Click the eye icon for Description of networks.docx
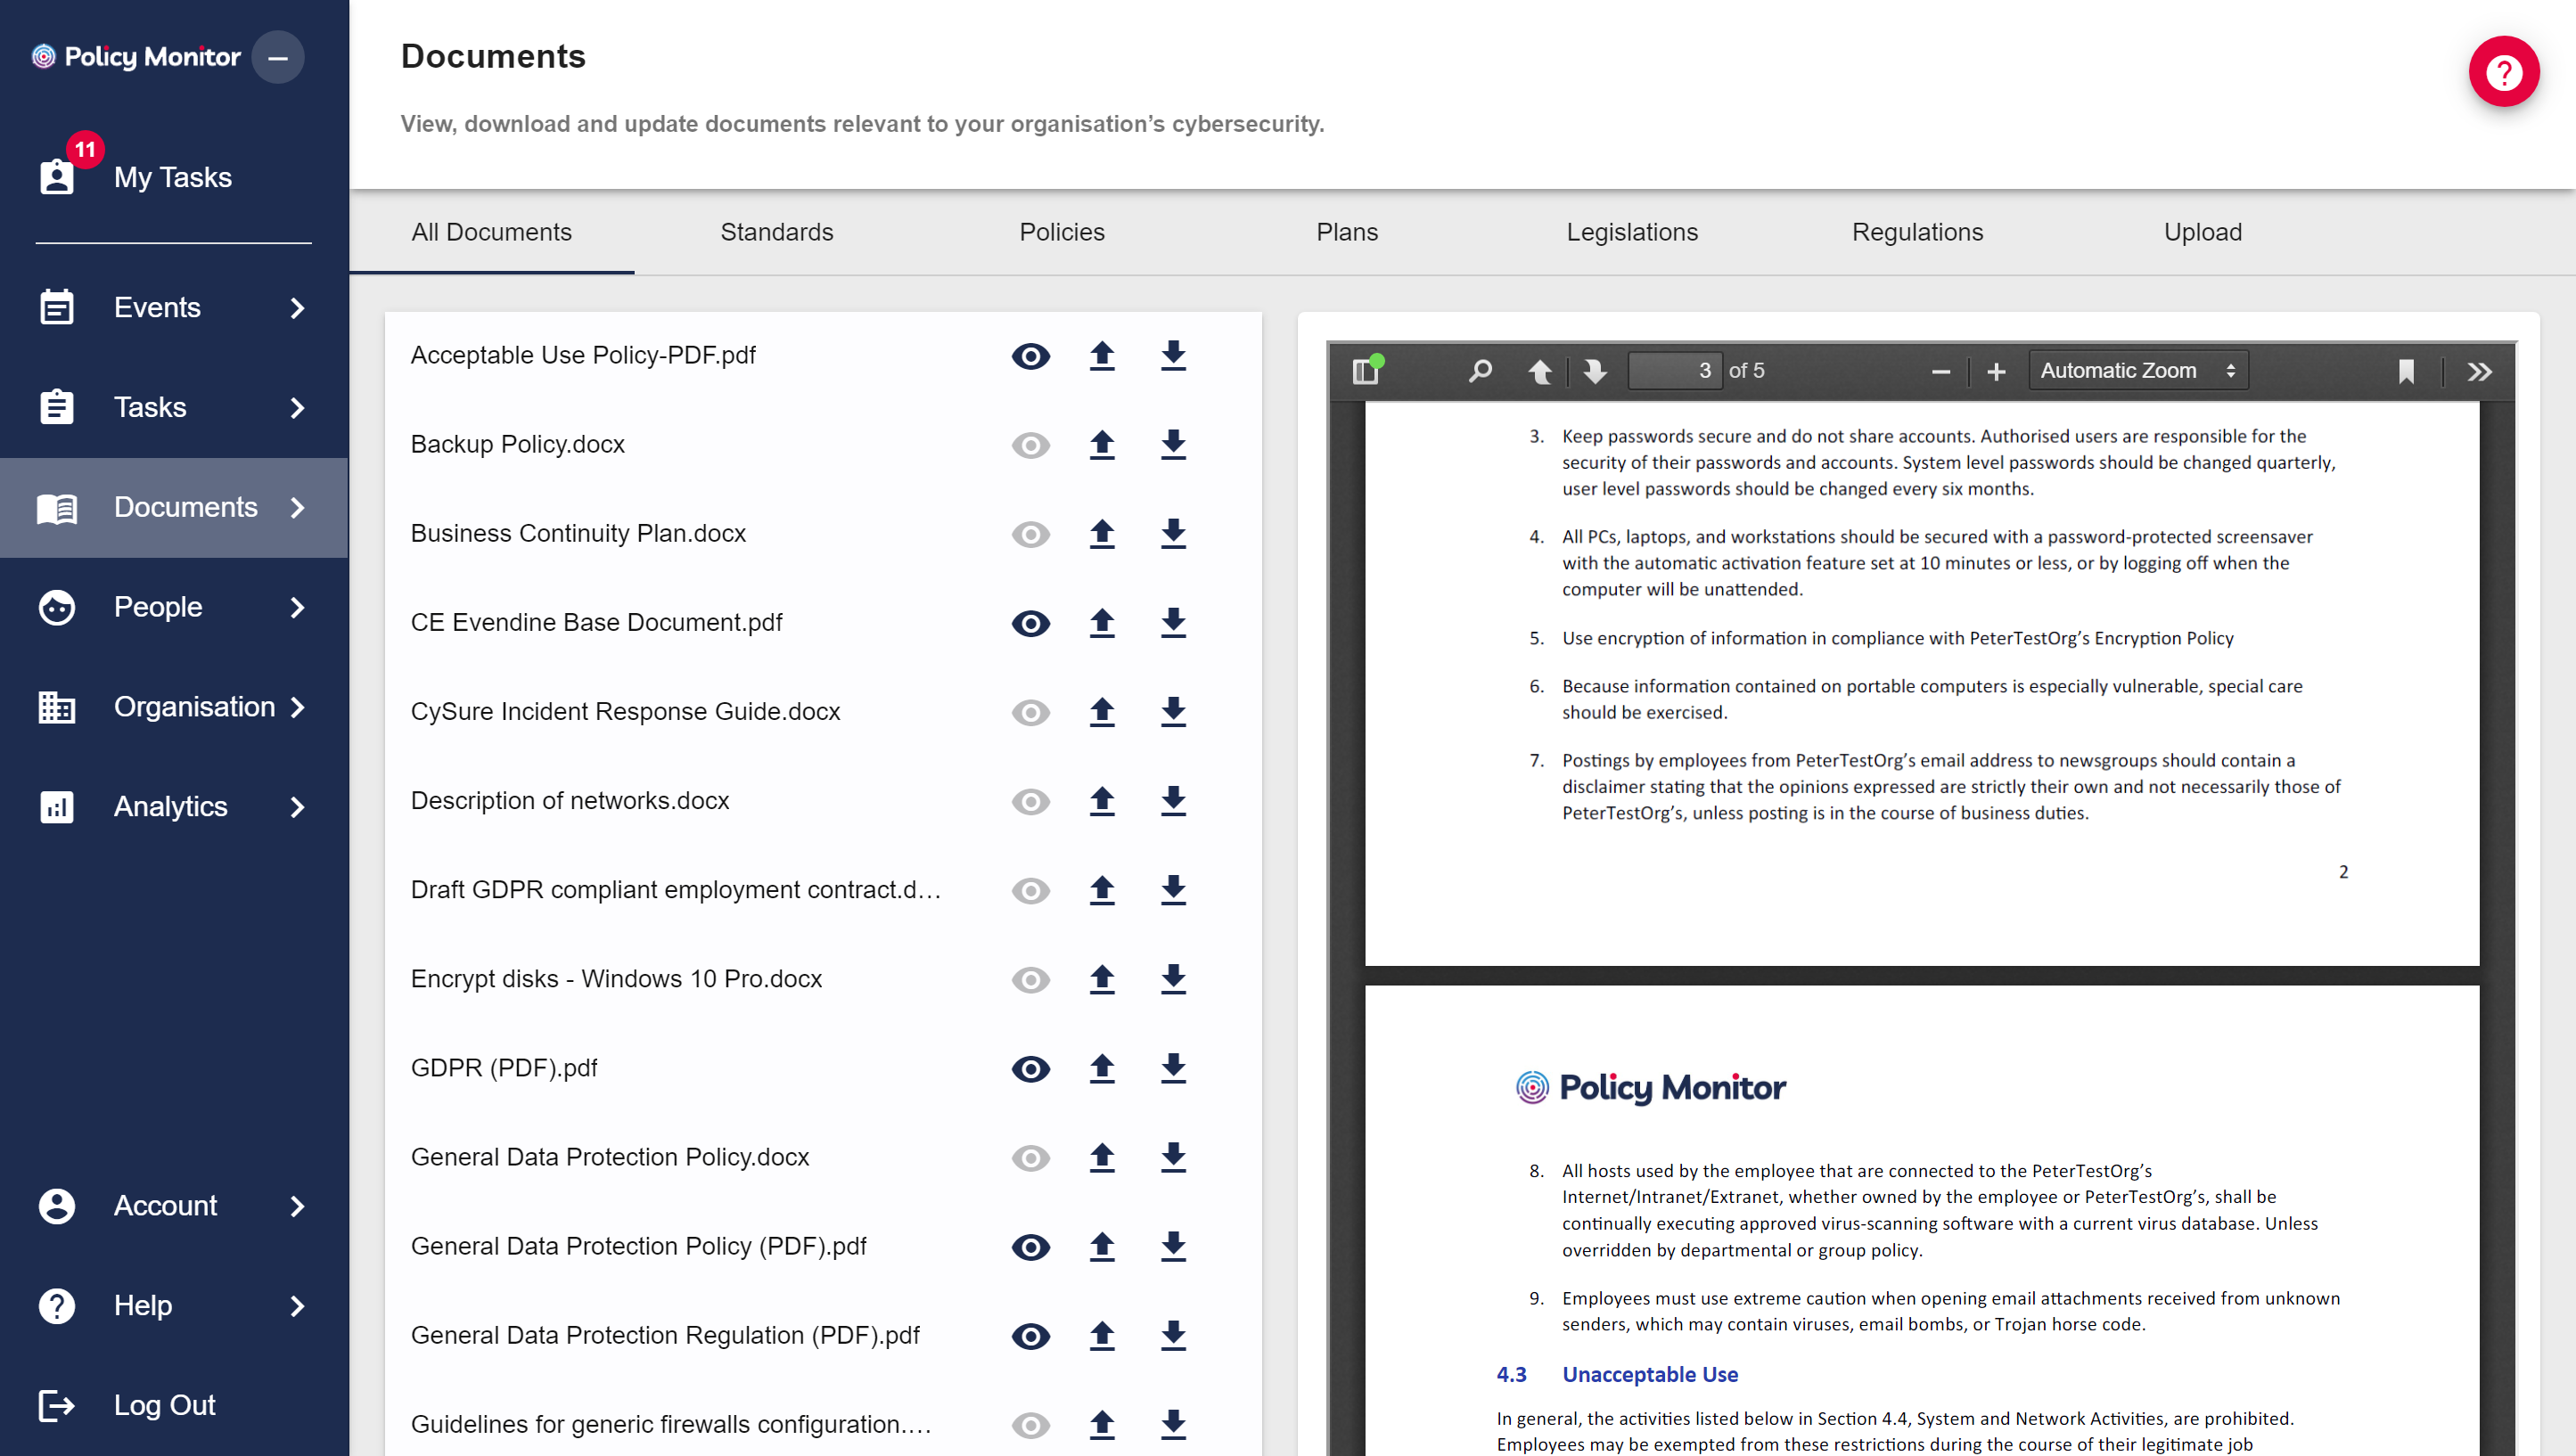Image resolution: width=2576 pixels, height=1456 pixels. coord(1030,801)
